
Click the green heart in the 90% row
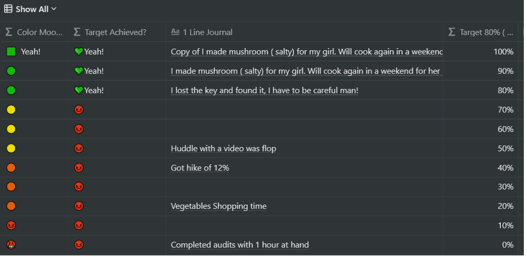tap(79, 71)
